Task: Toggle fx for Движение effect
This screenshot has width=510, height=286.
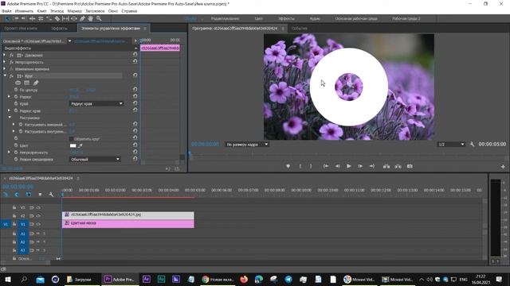Action: coord(11,55)
